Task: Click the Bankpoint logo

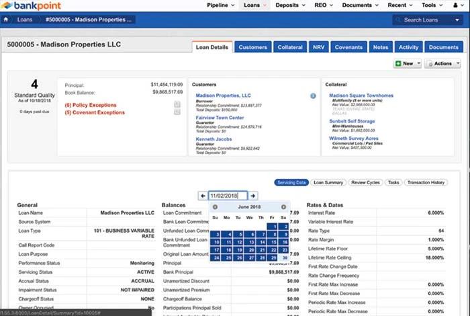Action: [25, 5]
